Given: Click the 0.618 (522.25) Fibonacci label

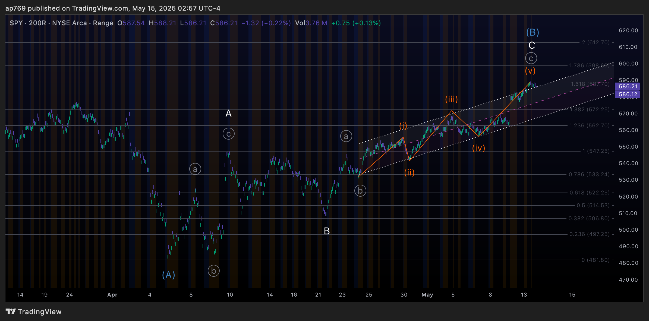Looking at the screenshot, I should pyautogui.click(x=589, y=193).
